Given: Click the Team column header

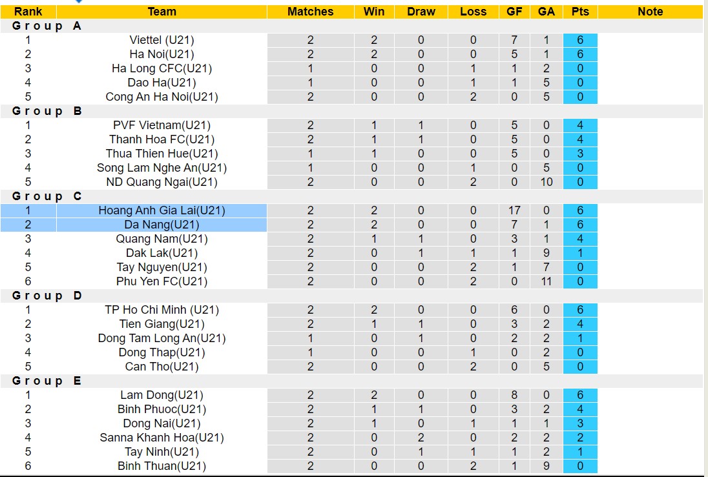Looking at the screenshot, I should pyautogui.click(x=161, y=12).
